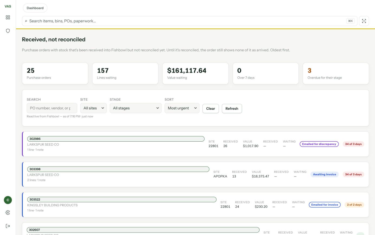Focus the global search items field
Viewport: 375px width, 235px height.
point(190,21)
